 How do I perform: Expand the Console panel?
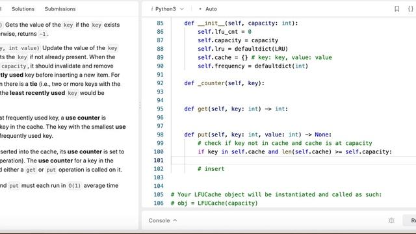click(162, 220)
